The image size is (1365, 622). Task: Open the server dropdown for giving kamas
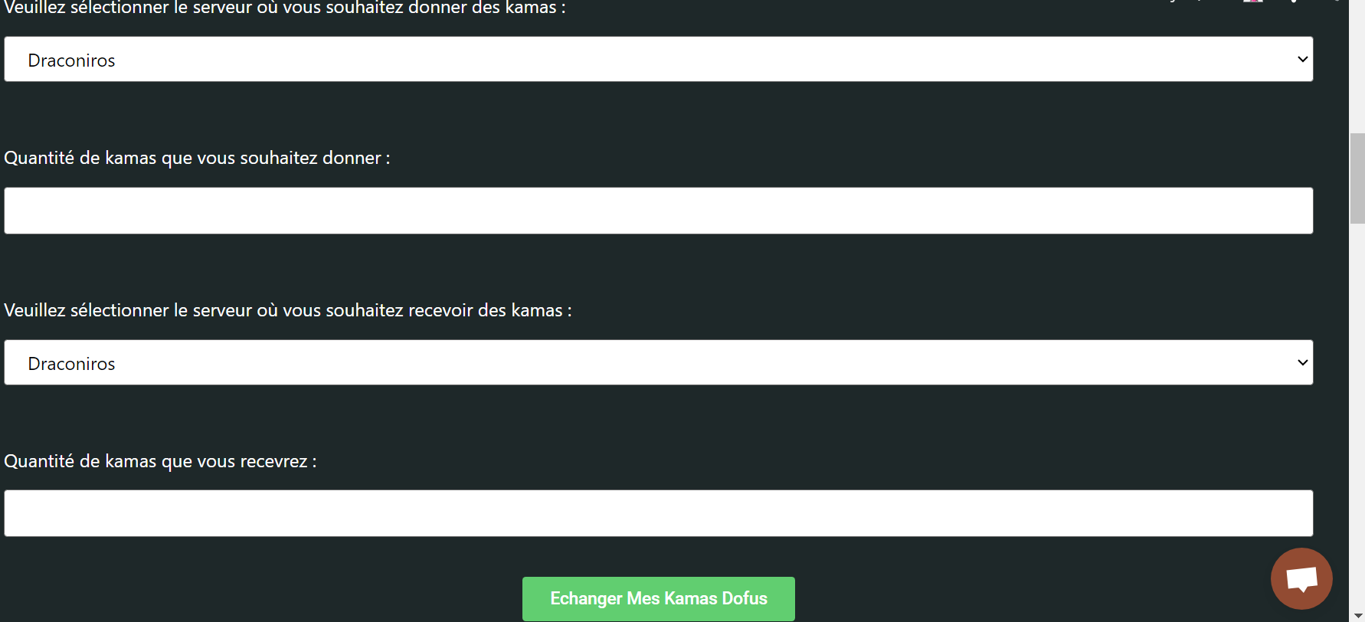659,59
